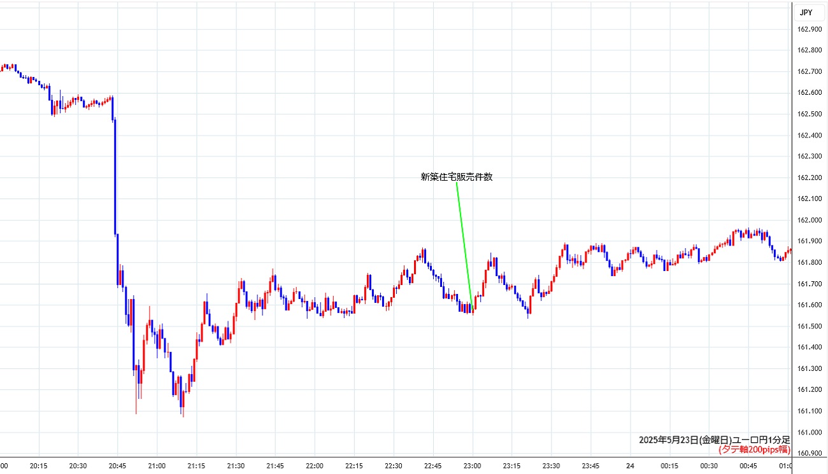Viewport: 828px width, 474px height.
Task: Click the 23:45 time axis label
Action: click(591, 466)
